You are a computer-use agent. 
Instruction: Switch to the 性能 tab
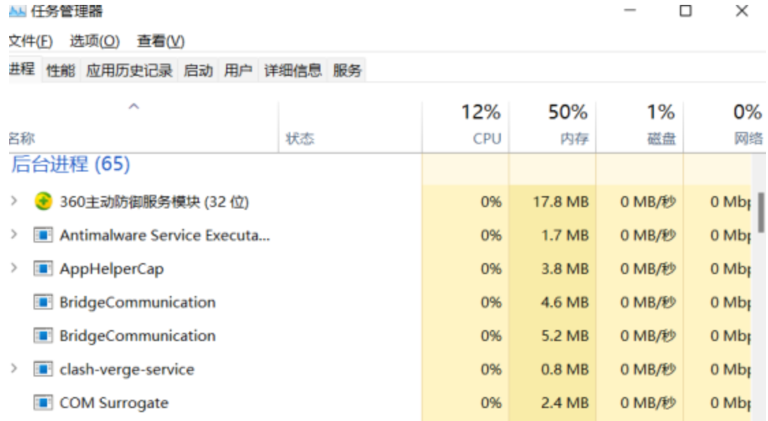click(61, 70)
